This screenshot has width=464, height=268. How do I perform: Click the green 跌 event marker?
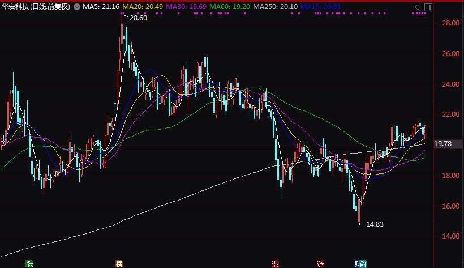click(x=29, y=263)
